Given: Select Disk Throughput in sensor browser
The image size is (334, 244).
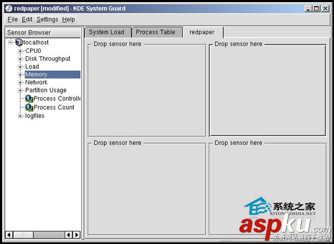Looking at the screenshot, I should pyautogui.click(x=48, y=58).
